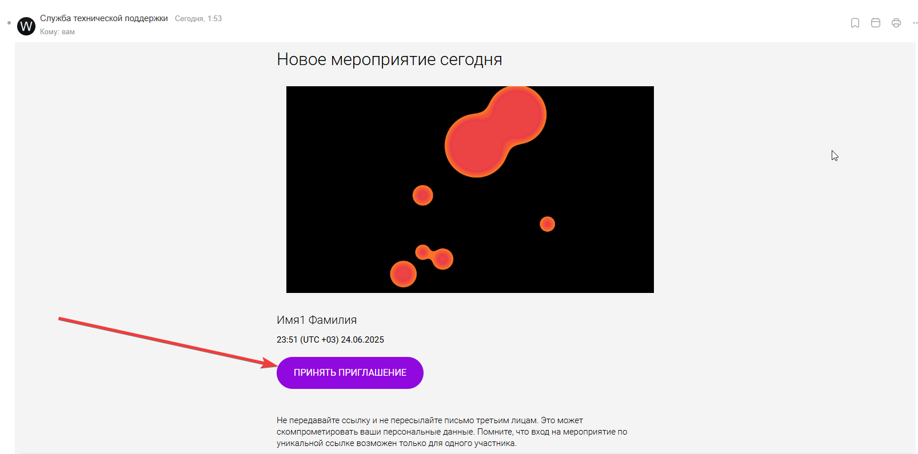Image resolution: width=918 pixels, height=454 pixels.
Task: Click the bottom-left orange circle in the banner
Action: [404, 274]
